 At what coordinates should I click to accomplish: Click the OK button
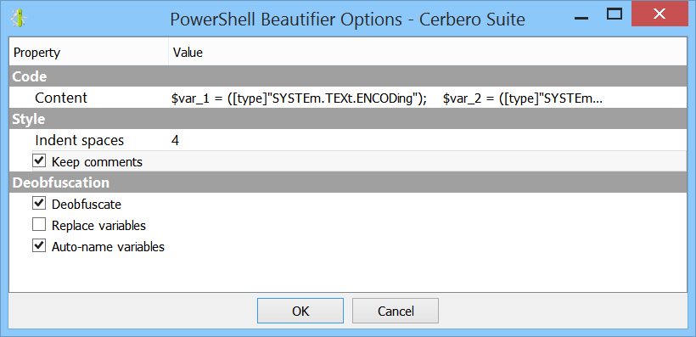tap(300, 311)
